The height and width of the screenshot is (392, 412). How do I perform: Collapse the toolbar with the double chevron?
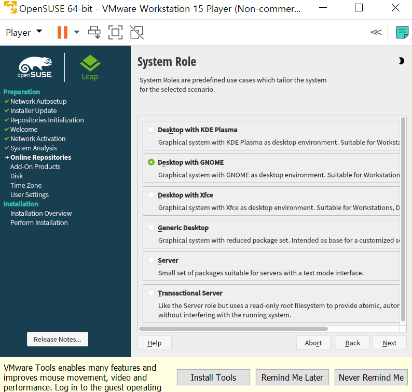click(x=376, y=32)
